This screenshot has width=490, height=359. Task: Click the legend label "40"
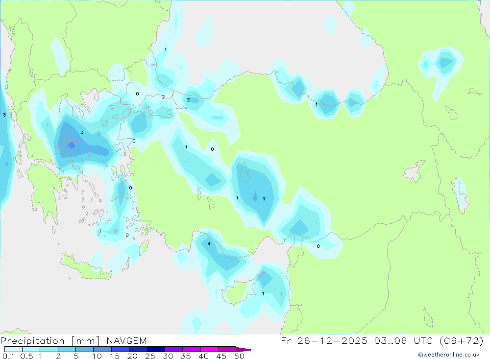point(204,356)
